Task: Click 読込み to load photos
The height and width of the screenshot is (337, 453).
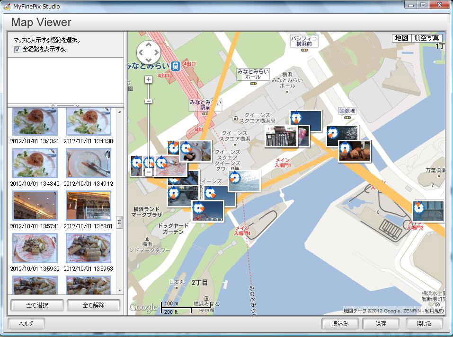Action: pyautogui.click(x=339, y=324)
